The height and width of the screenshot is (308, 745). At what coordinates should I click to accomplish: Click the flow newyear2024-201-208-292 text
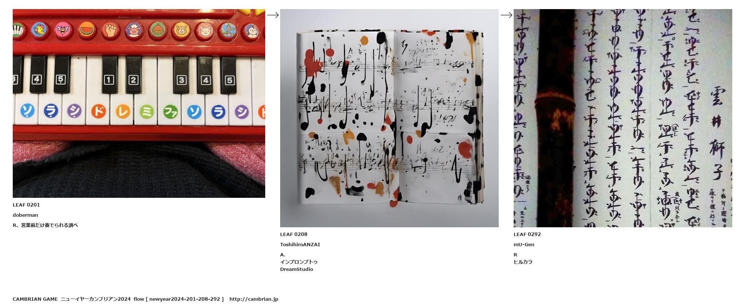[179, 299]
